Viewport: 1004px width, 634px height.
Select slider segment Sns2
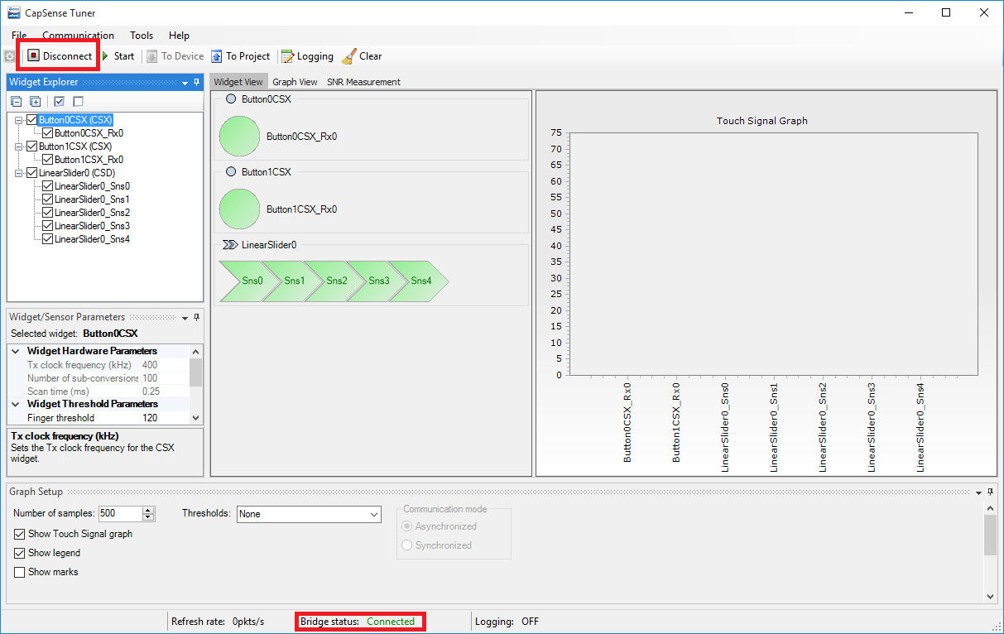tap(335, 281)
